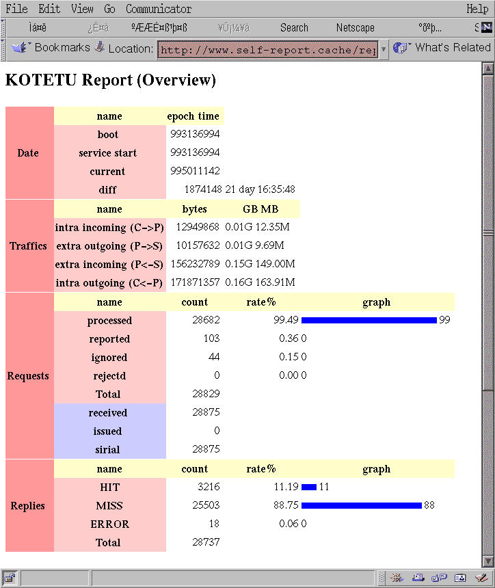The width and height of the screenshot is (495, 588).
Task: Open the Edit menu
Action: click(49, 9)
